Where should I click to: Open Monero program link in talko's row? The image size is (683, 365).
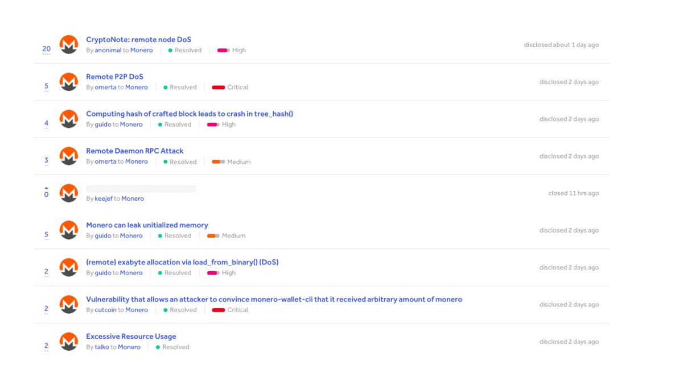click(129, 347)
